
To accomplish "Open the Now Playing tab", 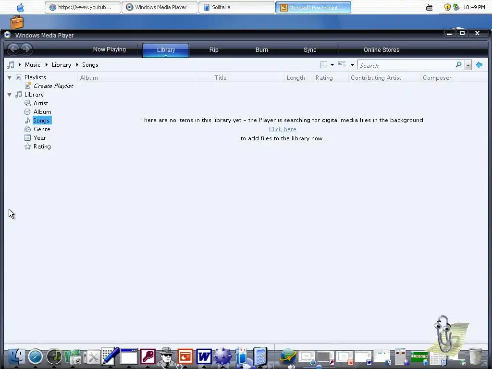I will (x=109, y=49).
